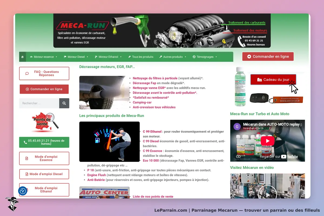
Task: Click the Traitement des carburants banner text
Action: 247,23
